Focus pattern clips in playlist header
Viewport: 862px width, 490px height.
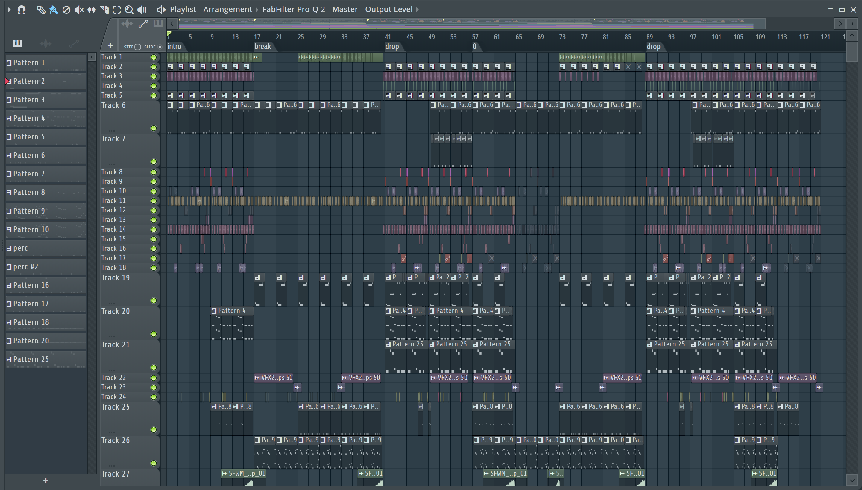coord(157,24)
